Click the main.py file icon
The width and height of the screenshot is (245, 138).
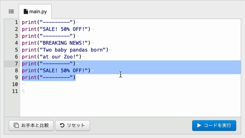point(26,11)
